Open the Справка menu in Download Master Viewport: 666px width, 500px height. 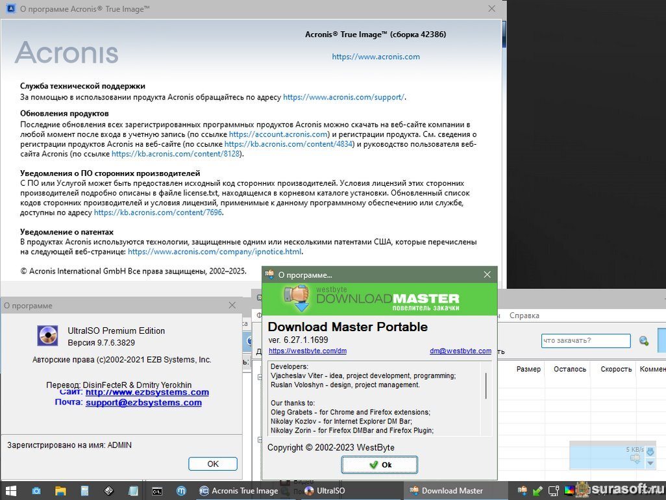point(524,316)
